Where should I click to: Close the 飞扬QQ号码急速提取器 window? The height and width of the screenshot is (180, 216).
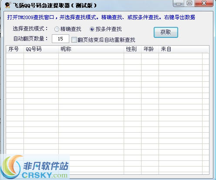[204, 3]
